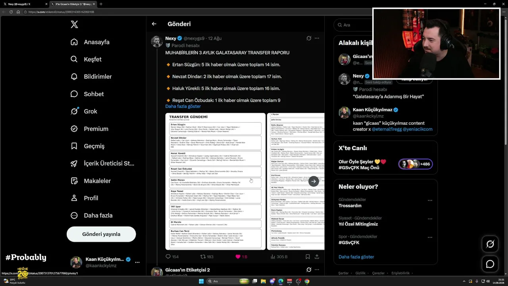Open the Windows Start menu
508x286 pixels.
point(201,281)
